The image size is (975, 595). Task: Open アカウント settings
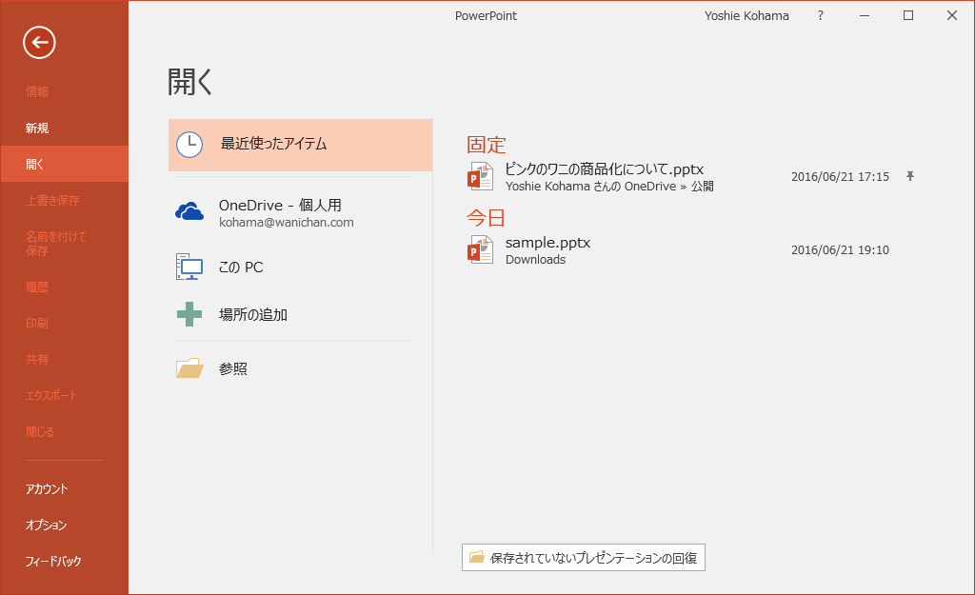pyautogui.click(x=47, y=488)
